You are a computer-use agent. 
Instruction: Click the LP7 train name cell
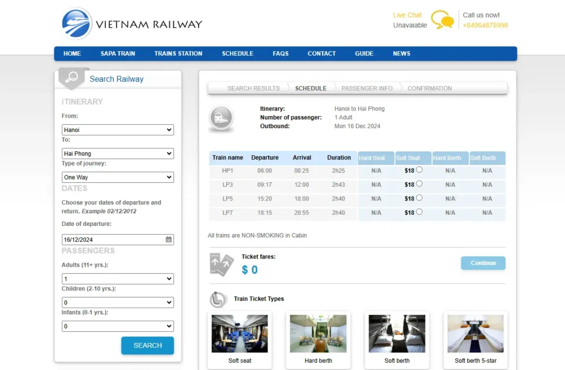click(x=227, y=213)
